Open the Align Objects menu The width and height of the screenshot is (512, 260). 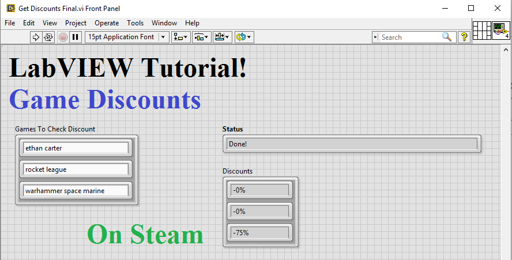point(180,37)
